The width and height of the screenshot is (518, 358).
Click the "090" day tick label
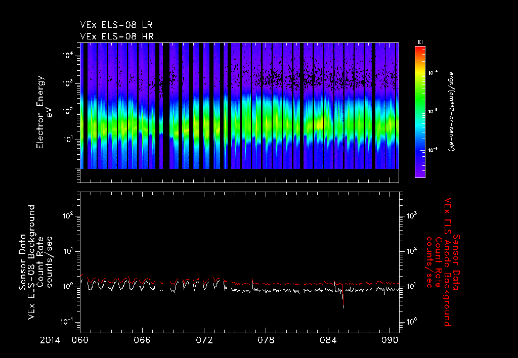390,340
